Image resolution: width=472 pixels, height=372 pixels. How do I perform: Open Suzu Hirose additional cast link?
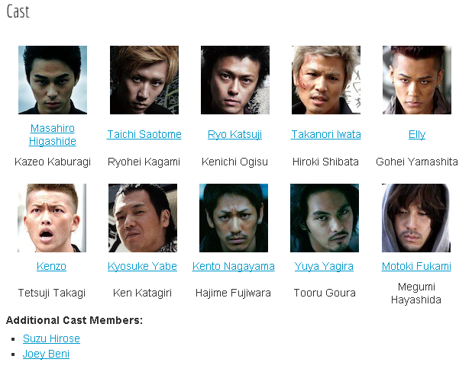coord(51,338)
